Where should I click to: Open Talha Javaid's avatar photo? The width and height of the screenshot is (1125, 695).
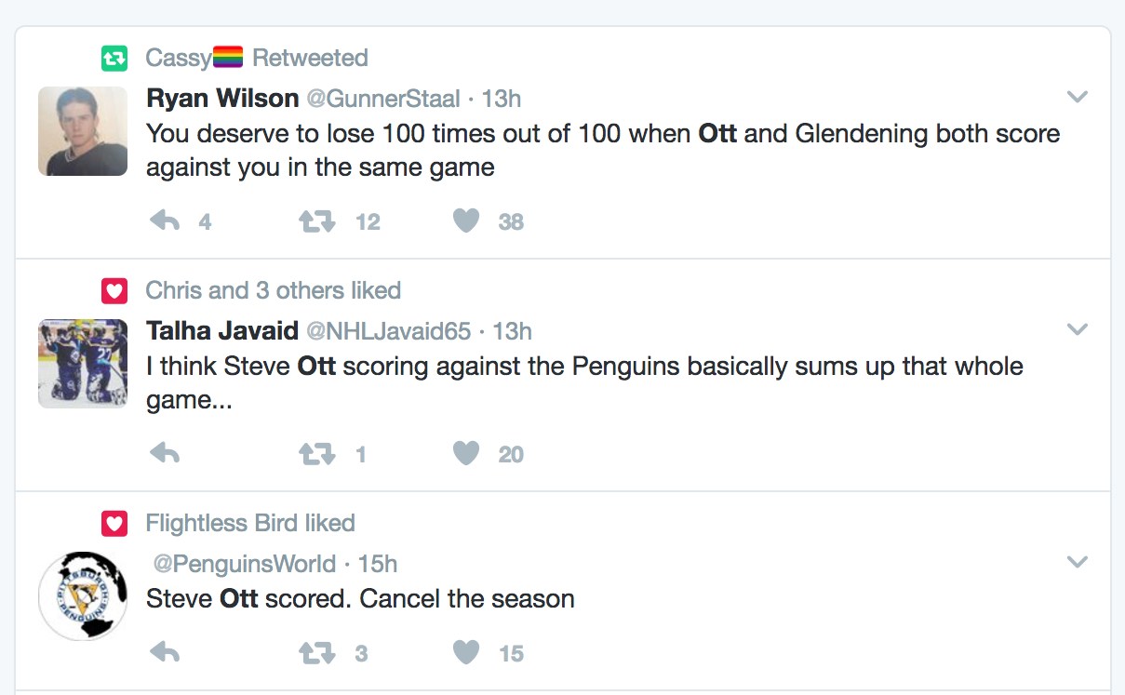pos(83,364)
